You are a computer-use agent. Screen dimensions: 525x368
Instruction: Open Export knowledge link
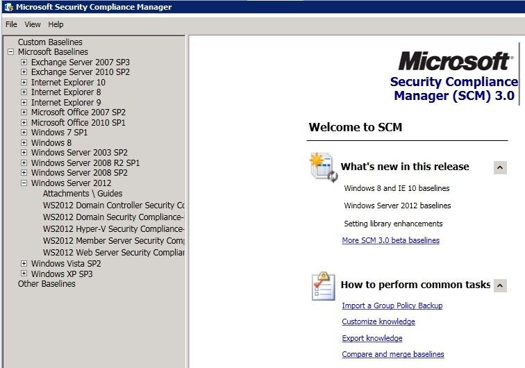[372, 338]
